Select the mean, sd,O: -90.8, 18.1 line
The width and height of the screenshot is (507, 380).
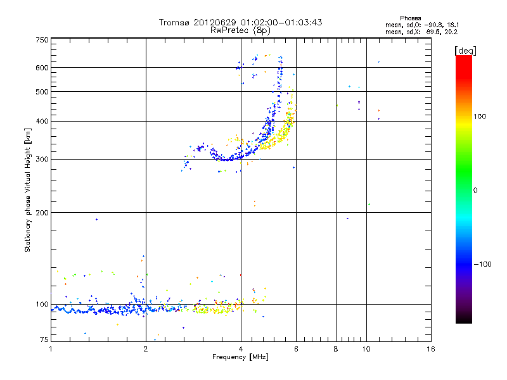(x=422, y=25)
